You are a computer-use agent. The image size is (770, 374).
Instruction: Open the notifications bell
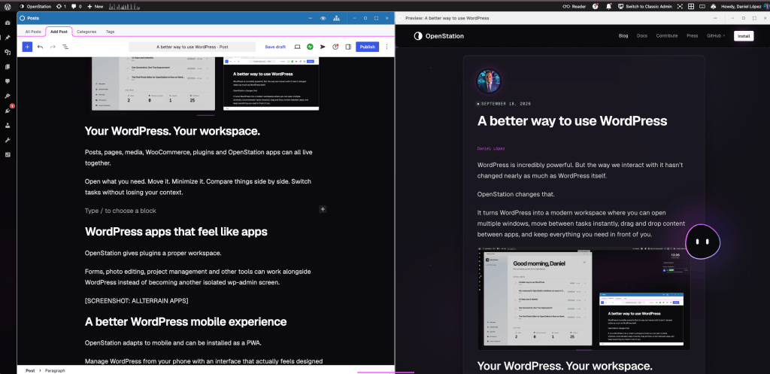[x=609, y=6]
